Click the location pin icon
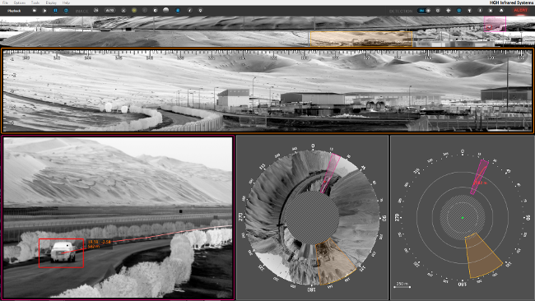Viewport: 535px width, 301px height. (200, 11)
